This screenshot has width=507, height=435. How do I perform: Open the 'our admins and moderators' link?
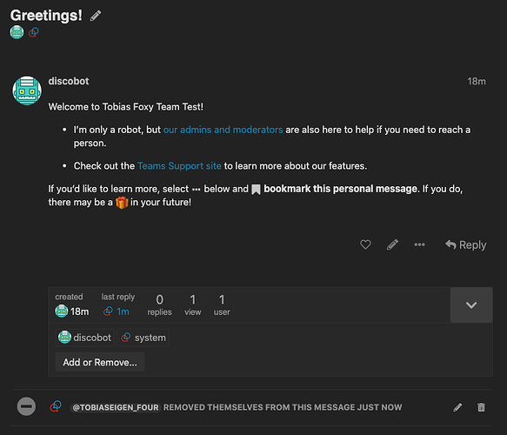pyautogui.click(x=223, y=130)
